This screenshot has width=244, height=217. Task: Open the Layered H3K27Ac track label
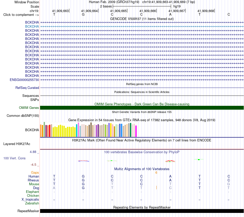click(17, 144)
